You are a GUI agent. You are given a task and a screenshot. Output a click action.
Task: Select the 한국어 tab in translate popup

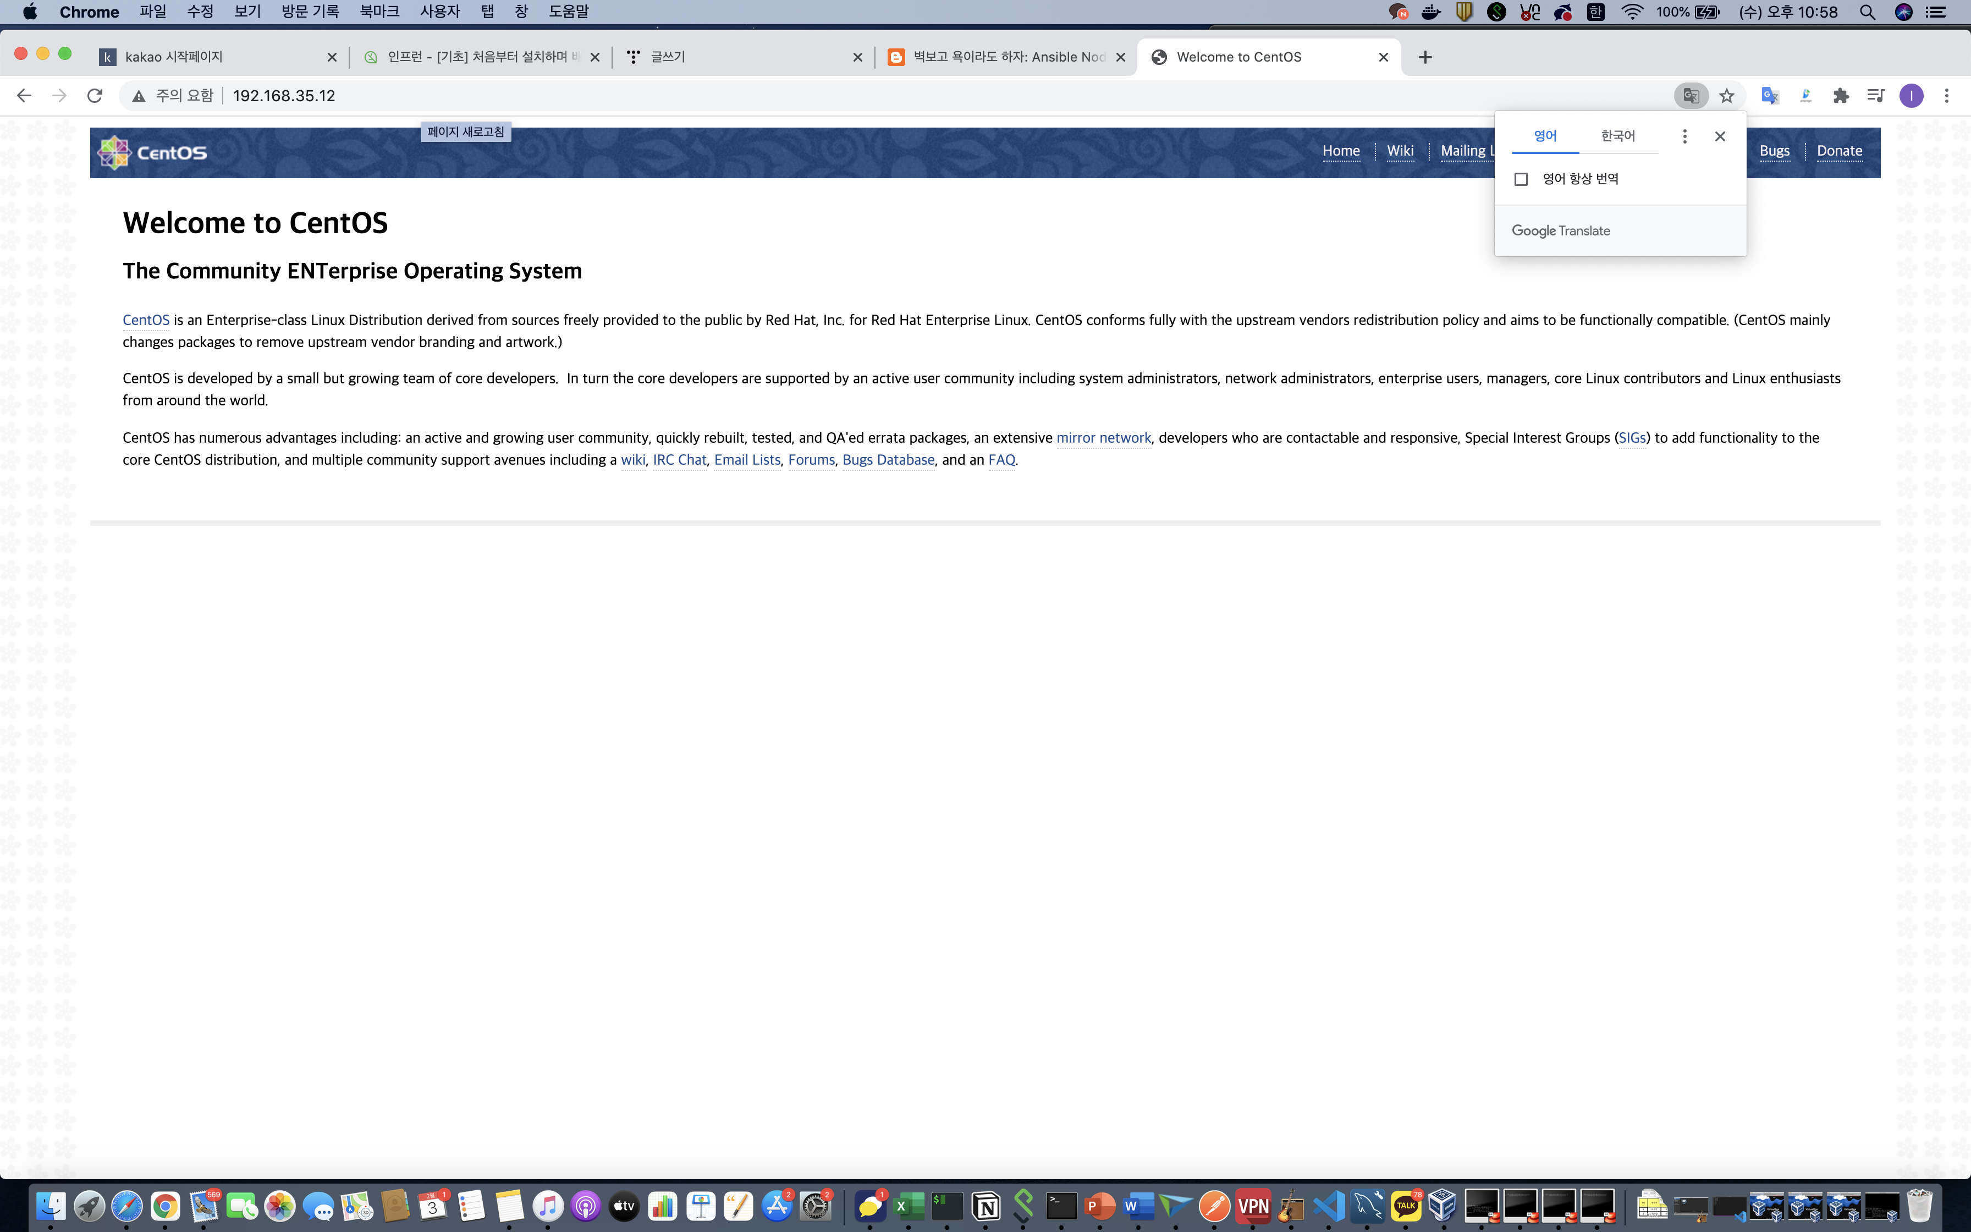(x=1617, y=136)
